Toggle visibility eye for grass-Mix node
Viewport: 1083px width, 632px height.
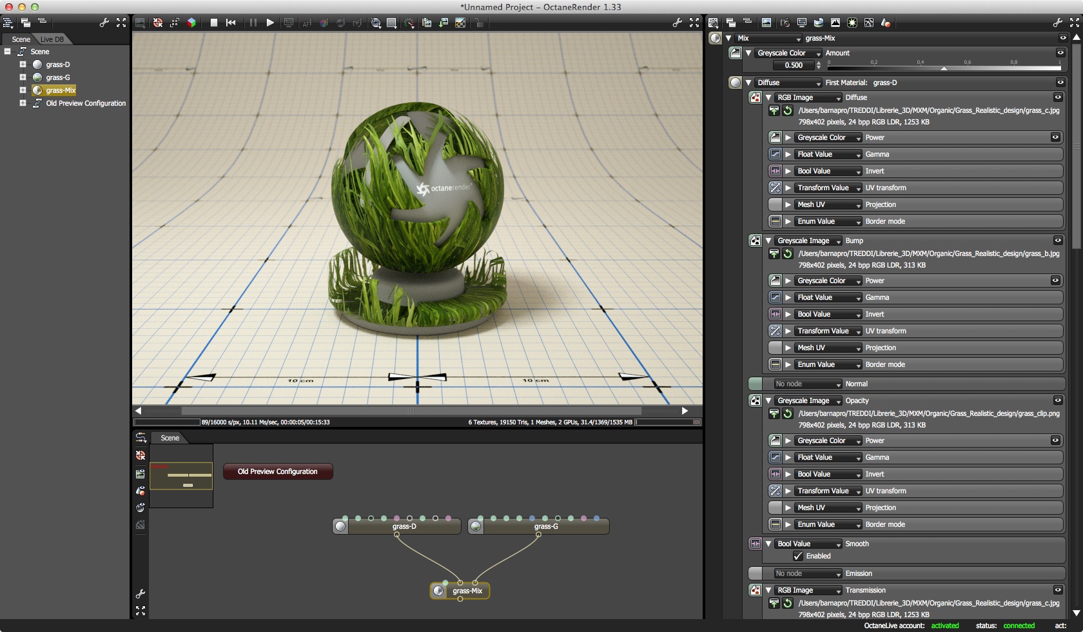coord(1063,38)
